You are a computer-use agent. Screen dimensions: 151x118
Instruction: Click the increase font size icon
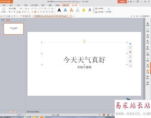point(26,8)
